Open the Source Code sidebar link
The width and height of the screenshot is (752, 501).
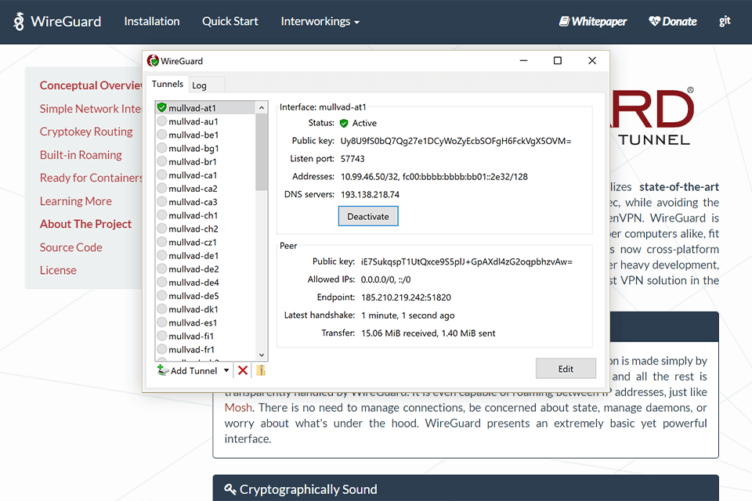[x=71, y=247]
